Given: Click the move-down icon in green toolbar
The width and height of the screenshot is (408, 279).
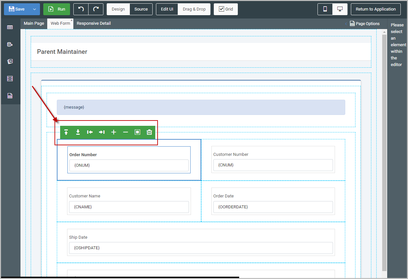Looking at the screenshot, I should click(x=78, y=132).
